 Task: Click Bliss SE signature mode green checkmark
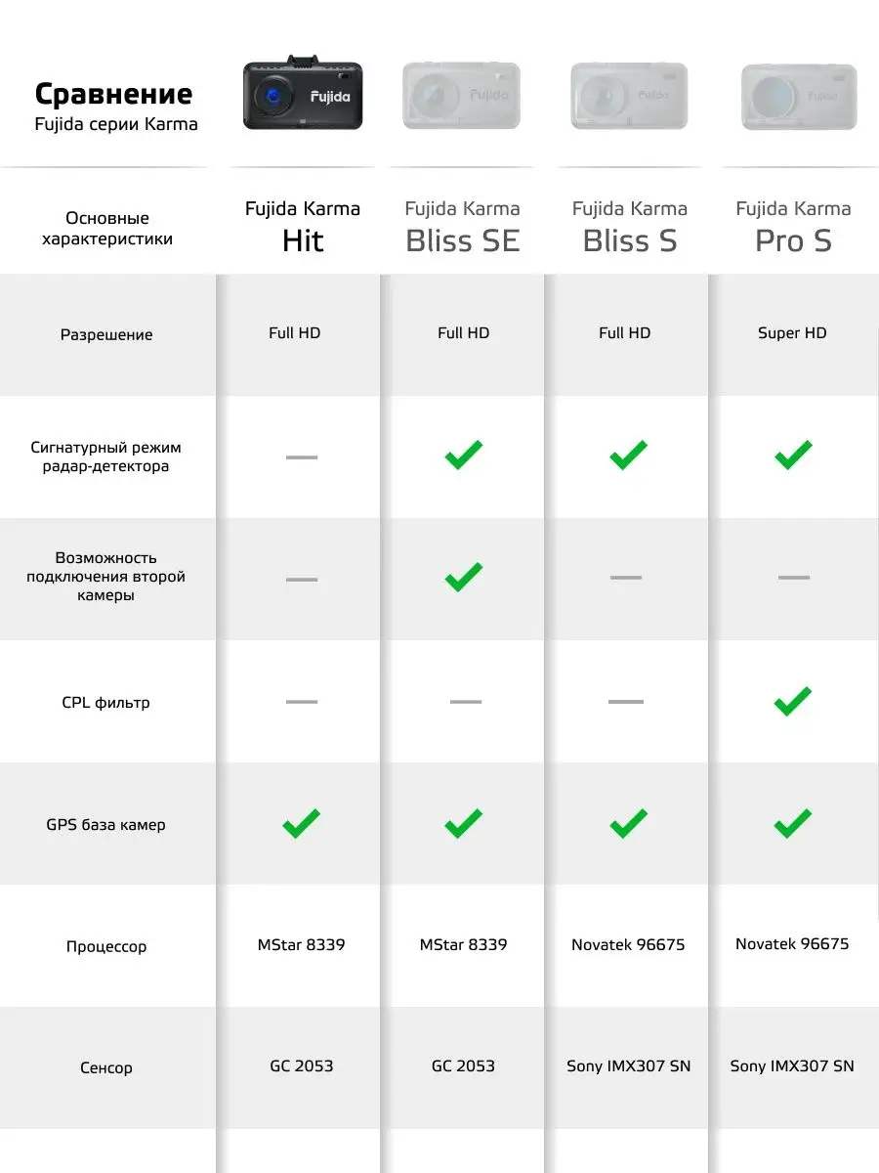(464, 455)
